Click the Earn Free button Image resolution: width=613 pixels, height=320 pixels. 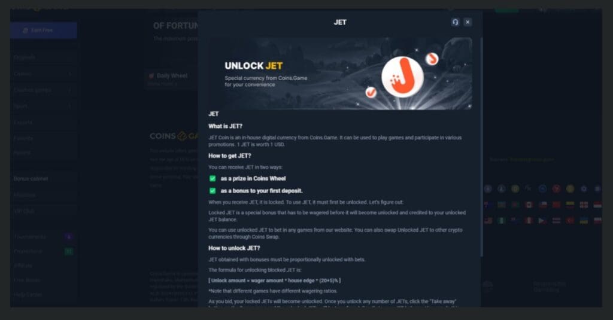[43, 30]
